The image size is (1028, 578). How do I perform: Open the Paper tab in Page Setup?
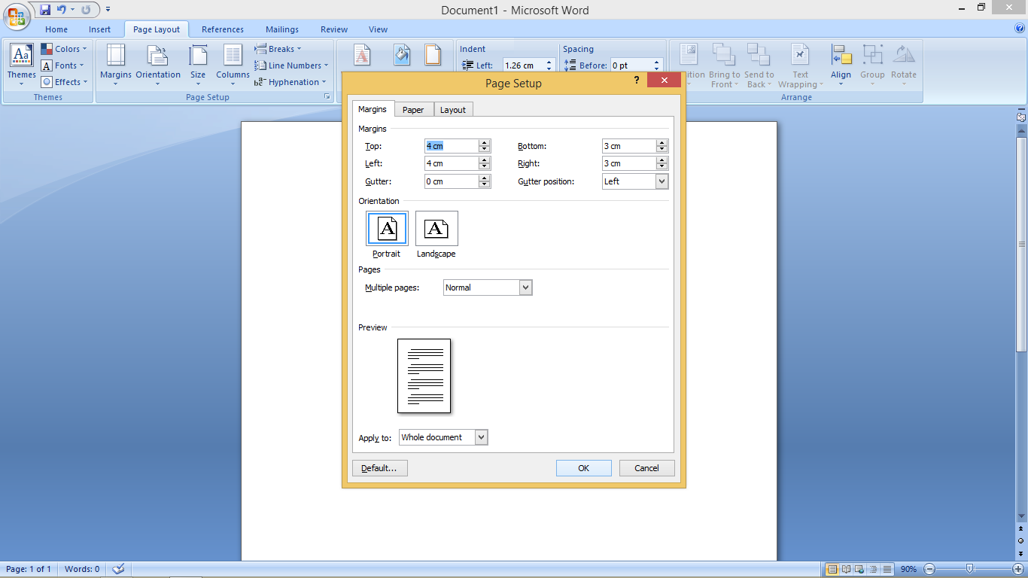tap(413, 110)
